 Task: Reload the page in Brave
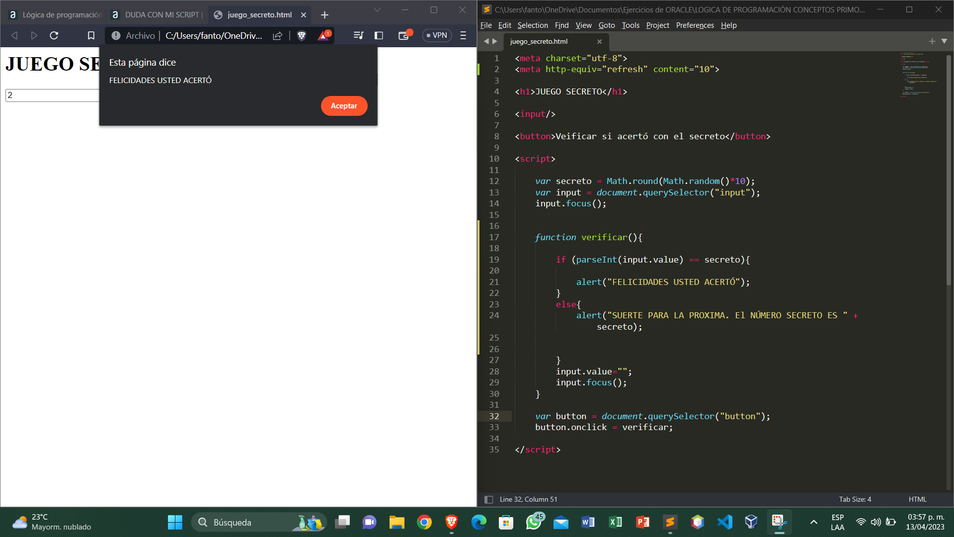pos(54,35)
